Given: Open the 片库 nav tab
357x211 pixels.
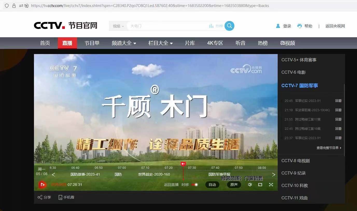Looking at the screenshot, I should pos(190,43).
